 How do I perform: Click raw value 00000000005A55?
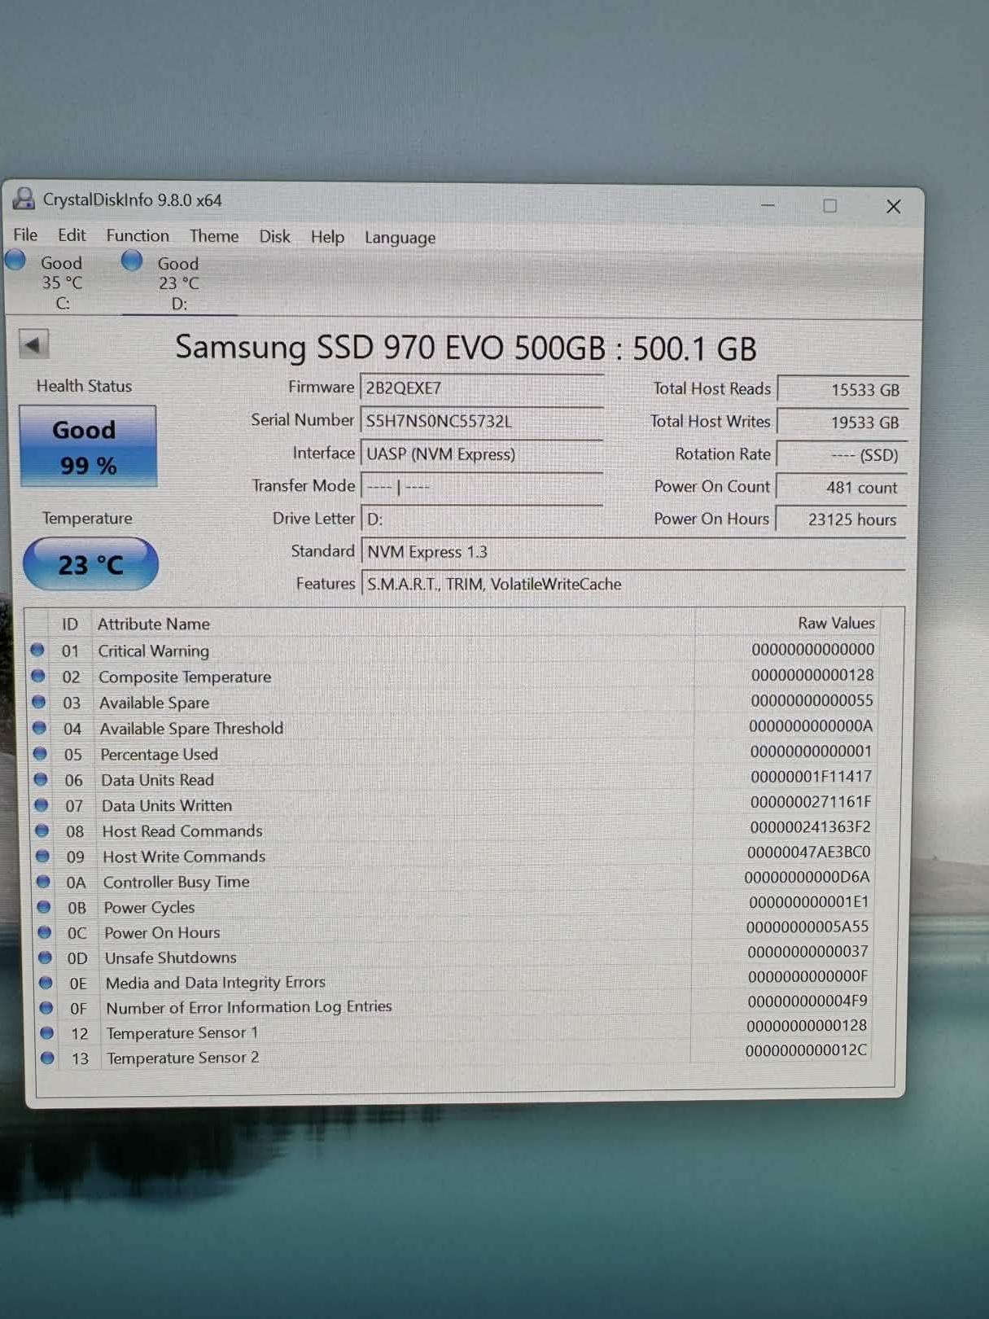point(807,927)
